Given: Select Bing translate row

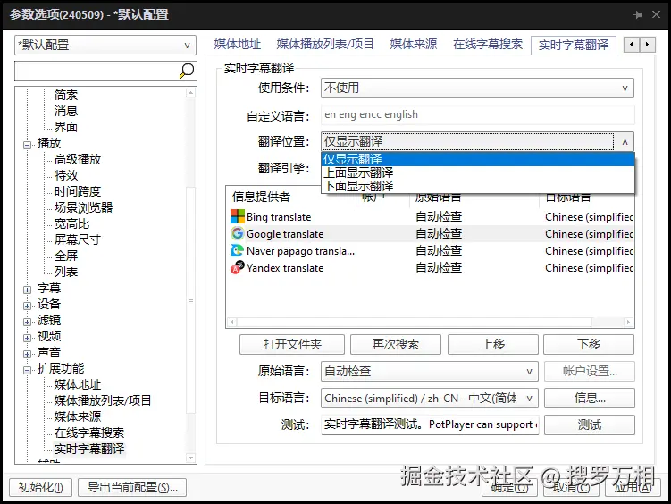Looking at the screenshot, I should (432, 217).
